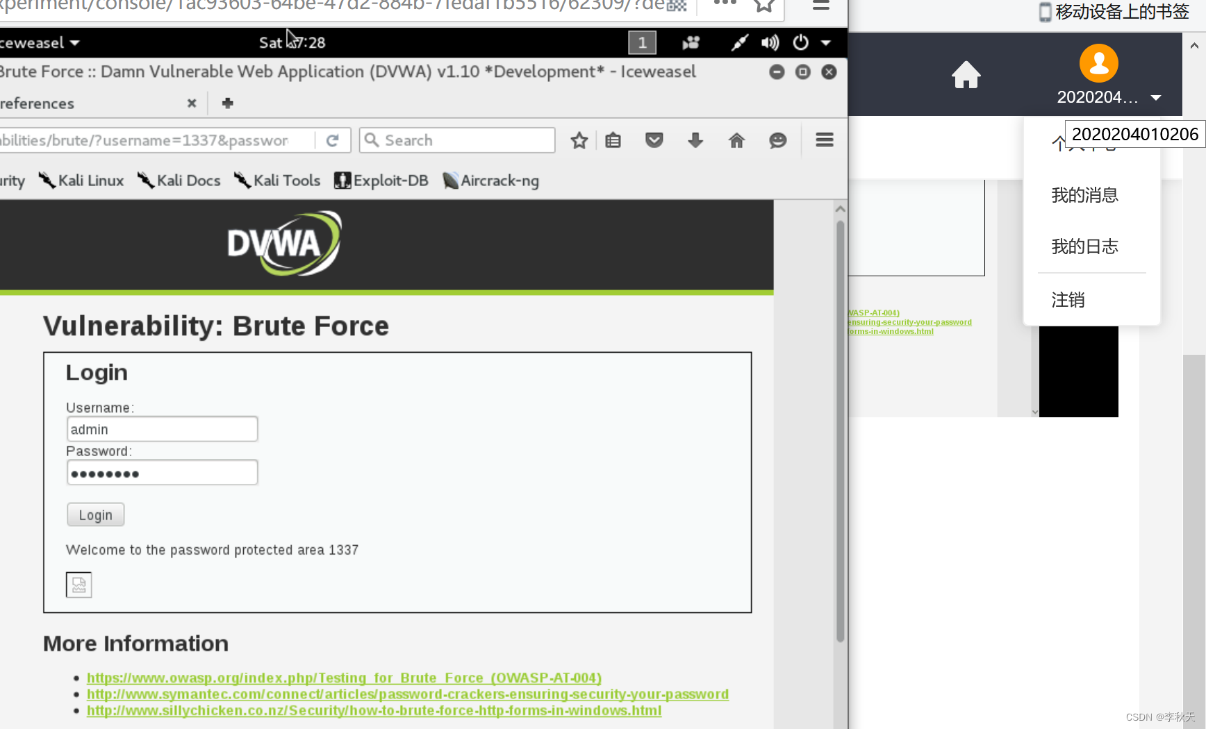Click the bookmark star icon in Iceweasel

(x=579, y=141)
